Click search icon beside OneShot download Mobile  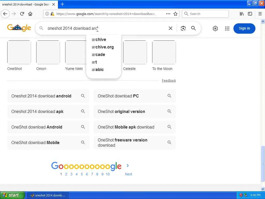coord(83,143)
